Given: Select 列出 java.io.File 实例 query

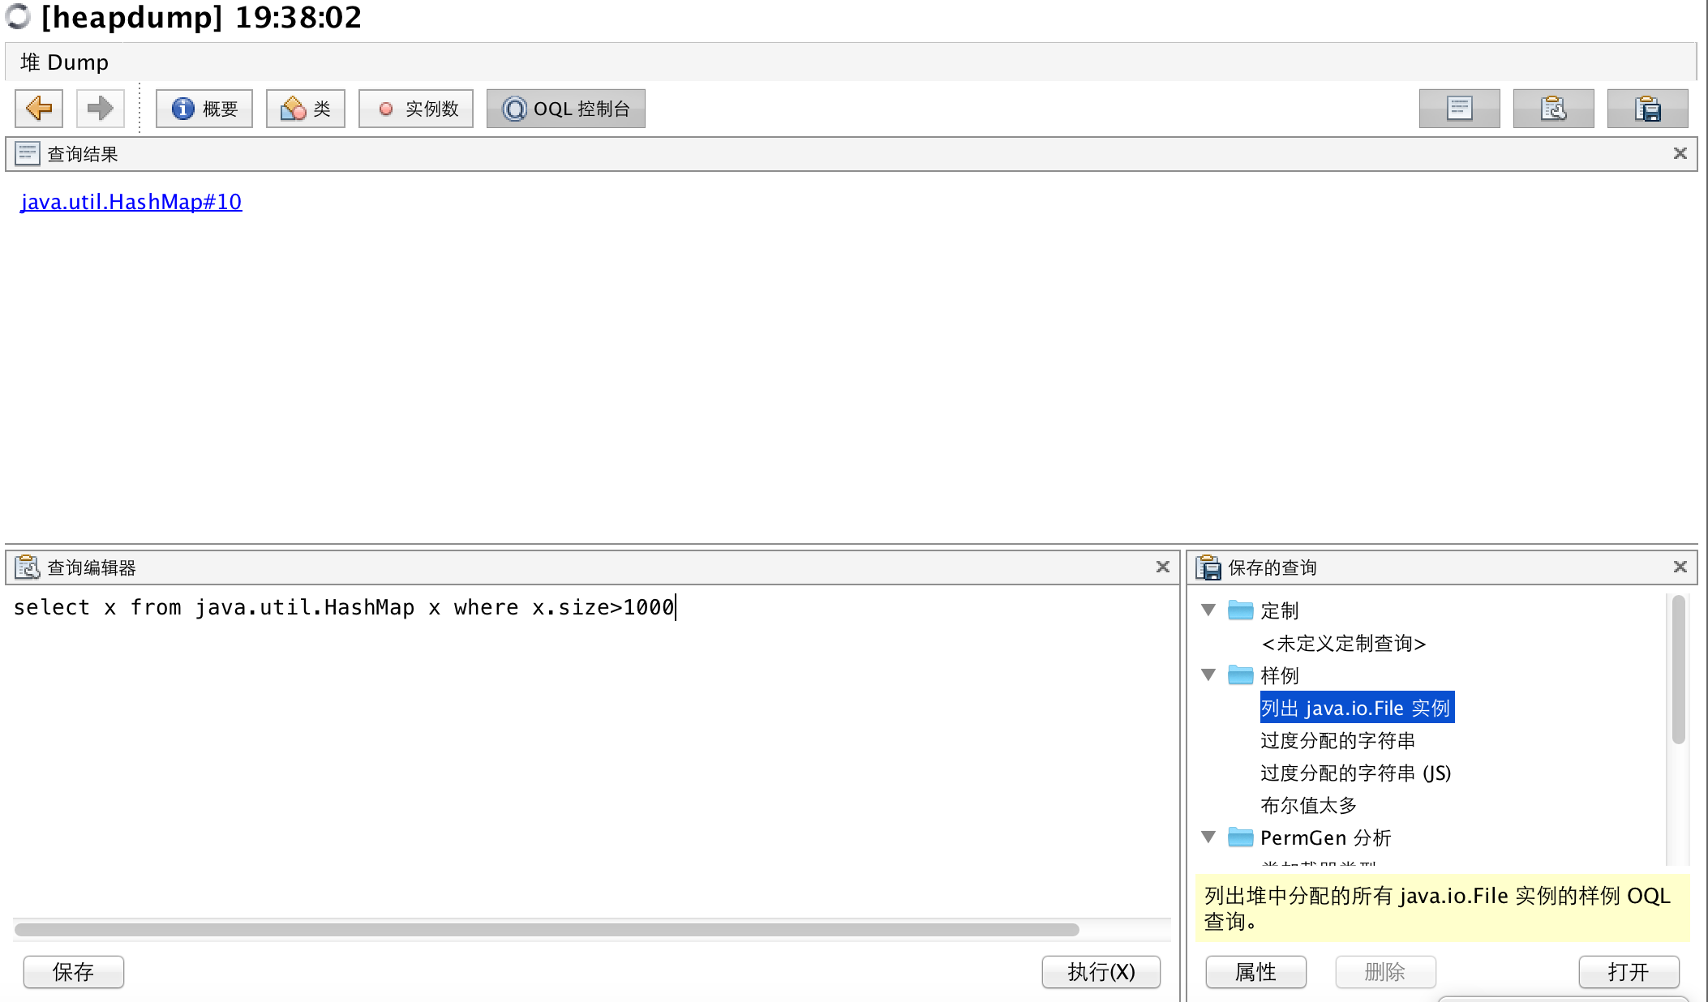Looking at the screenshot, I should (1357, 708).
